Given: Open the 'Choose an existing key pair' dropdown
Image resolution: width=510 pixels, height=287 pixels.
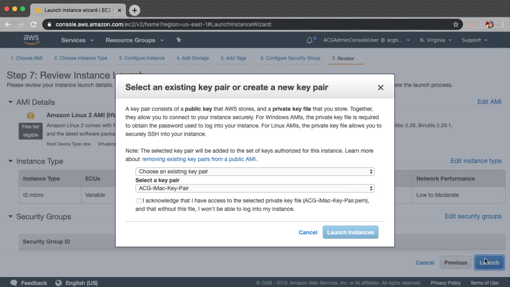Looking at the screenshot, I should tap(255, 172).
